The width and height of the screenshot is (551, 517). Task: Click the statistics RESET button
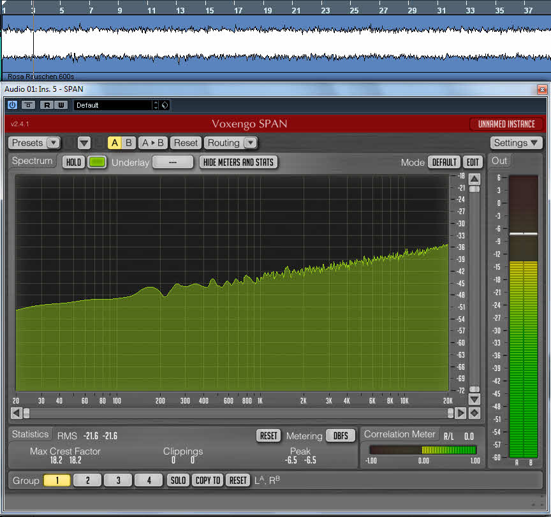click(x=268, y=436)
